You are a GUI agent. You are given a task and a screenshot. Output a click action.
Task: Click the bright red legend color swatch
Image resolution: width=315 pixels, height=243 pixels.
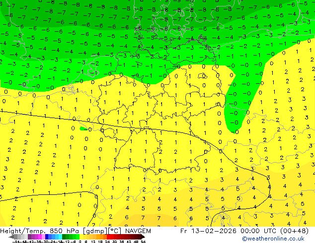pyautogui.click(x=108, y=237)
